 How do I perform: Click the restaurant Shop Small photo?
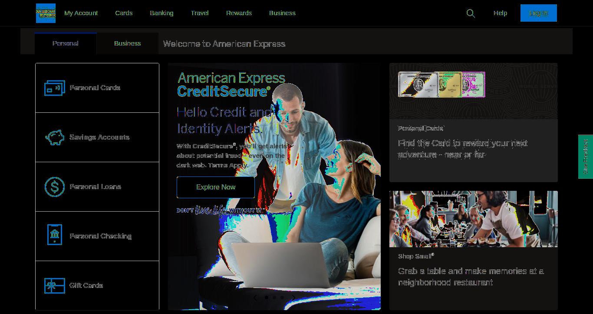474,219
